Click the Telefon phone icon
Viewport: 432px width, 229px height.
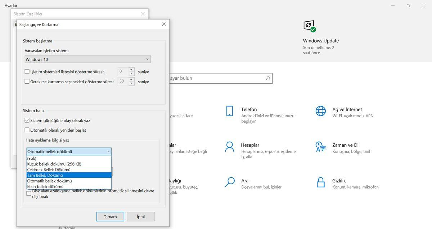click(x=230, y=111)
